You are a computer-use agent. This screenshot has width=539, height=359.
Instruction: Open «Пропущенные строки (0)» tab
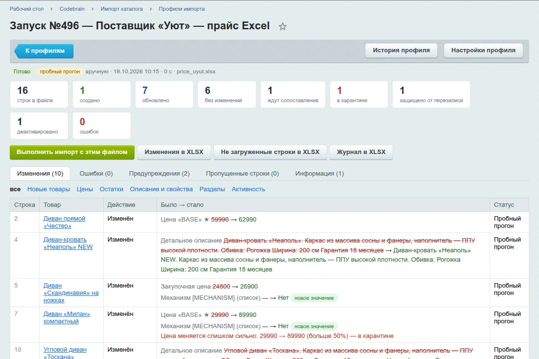coord(242,174)
